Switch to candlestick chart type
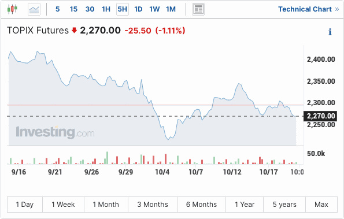344x219 pixels. 12,9
